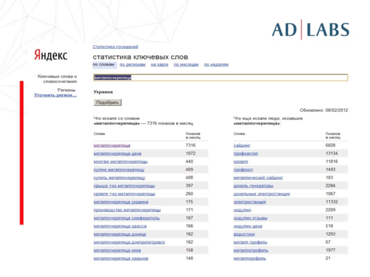Click the value 7316 in the металлочерепица row
Screen dimensions: 370x277
pos(191,145)
